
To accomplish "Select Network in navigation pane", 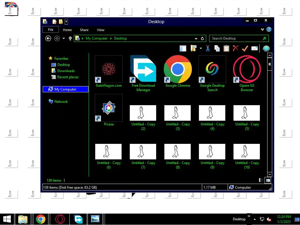I will pyautogui.click(x=61, y=102).
